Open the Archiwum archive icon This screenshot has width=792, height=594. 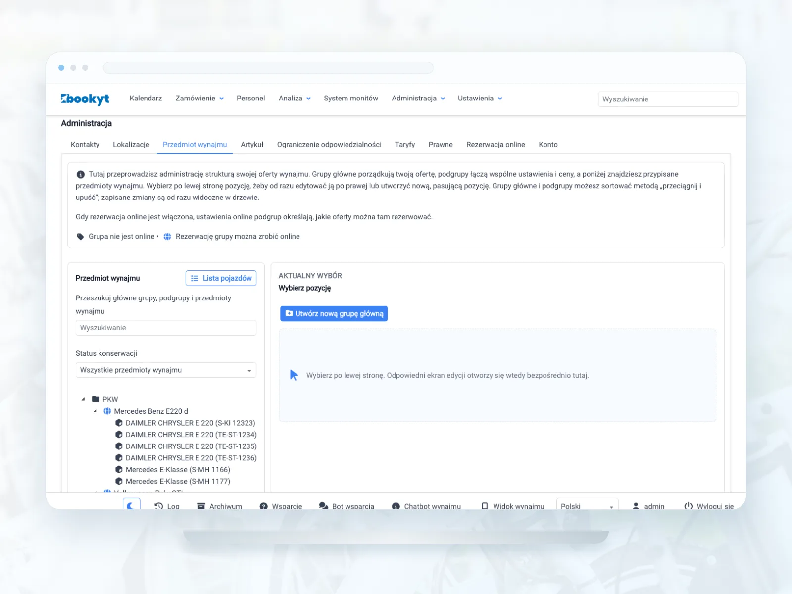click(x=201, y=506)
